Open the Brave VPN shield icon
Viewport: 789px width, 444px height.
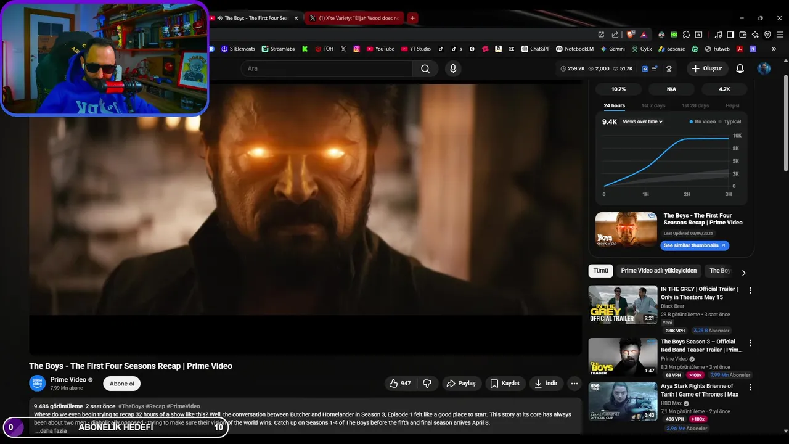coord(767,35)
